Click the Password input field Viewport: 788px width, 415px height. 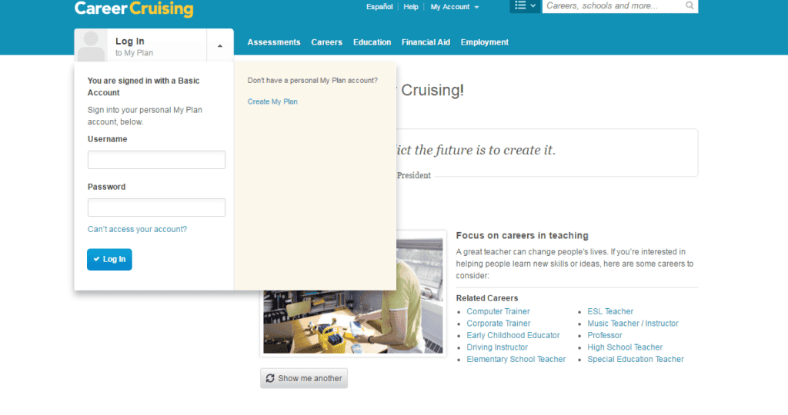[x=156, y=207]
